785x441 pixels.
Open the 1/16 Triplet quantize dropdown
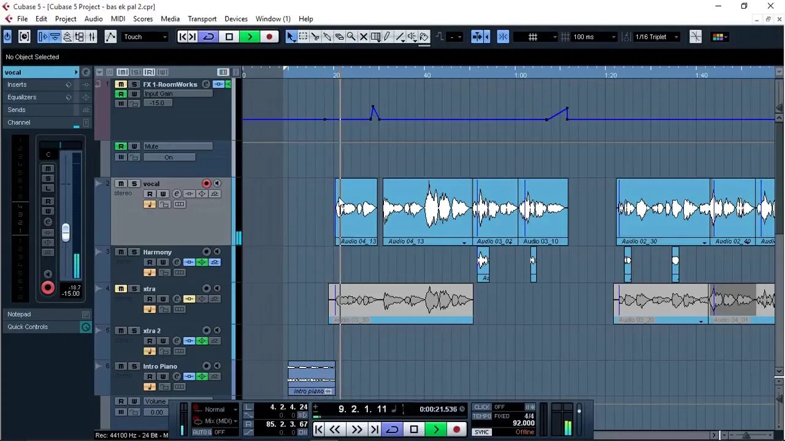(x=657, y=37)
